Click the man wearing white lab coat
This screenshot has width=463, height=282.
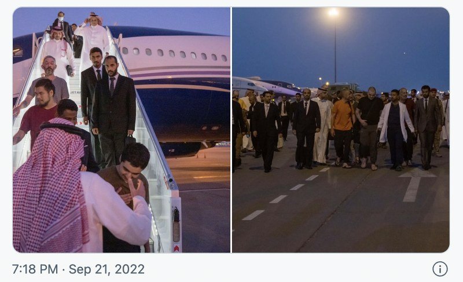click(395, 130)
